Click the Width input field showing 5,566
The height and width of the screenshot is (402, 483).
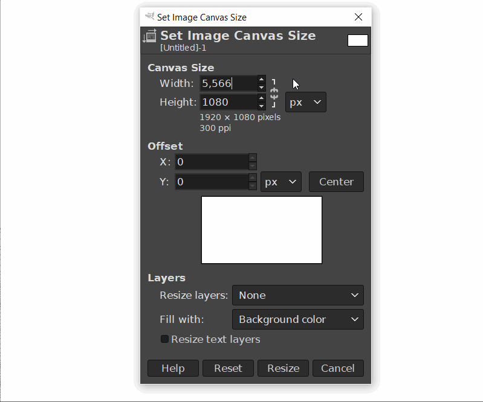pos(229,83)
